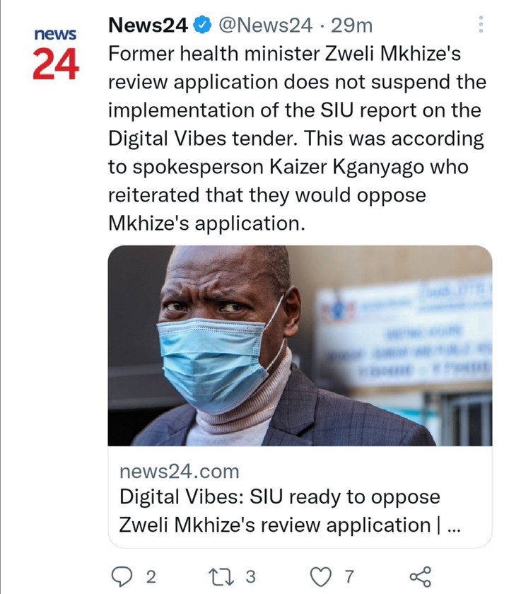
Task: Click the blue verified badge
Action: click(203, 25)
